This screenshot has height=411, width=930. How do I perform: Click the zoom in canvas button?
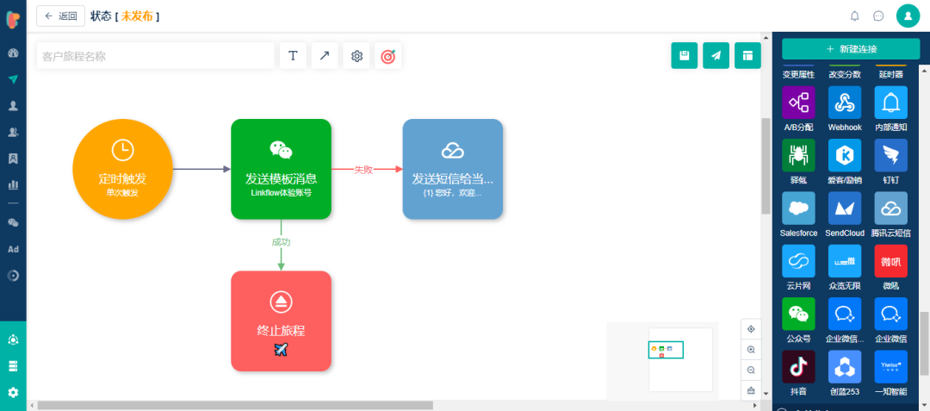[x=751, y=350]
